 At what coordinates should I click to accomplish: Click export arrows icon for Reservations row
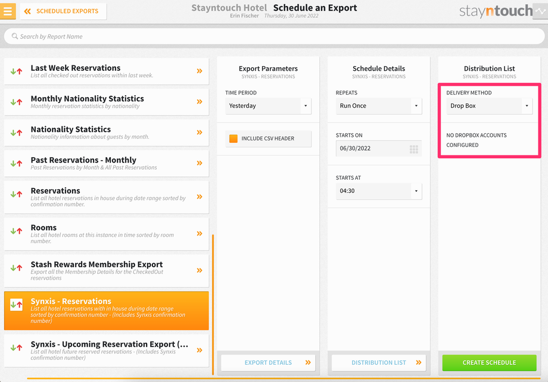[x=17, y=194]
